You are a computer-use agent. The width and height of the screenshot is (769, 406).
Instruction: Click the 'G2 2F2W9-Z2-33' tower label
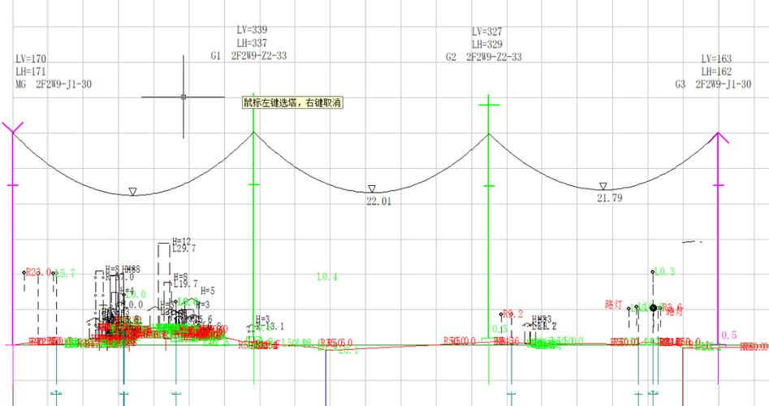tap(484, 57)
